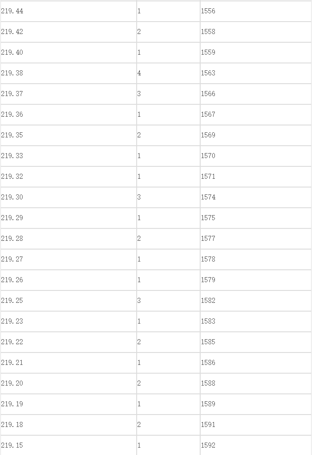Click the score 219.26 cell

click(68, 280)
